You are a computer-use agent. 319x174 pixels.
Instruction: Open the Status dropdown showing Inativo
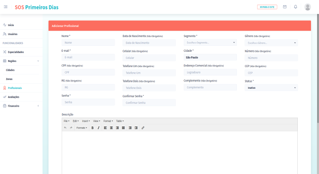click(271, 87)
